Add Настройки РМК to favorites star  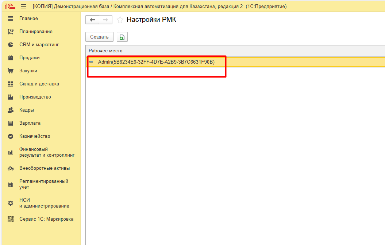tap(120, 20)
